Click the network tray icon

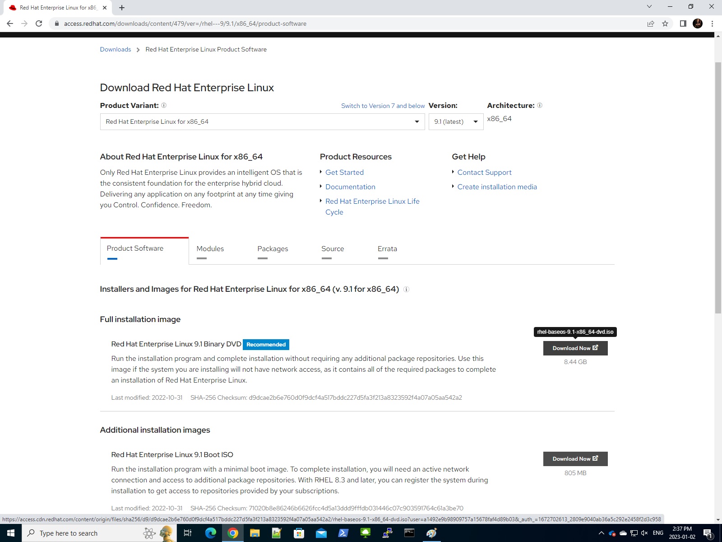(x=634, y=533)
